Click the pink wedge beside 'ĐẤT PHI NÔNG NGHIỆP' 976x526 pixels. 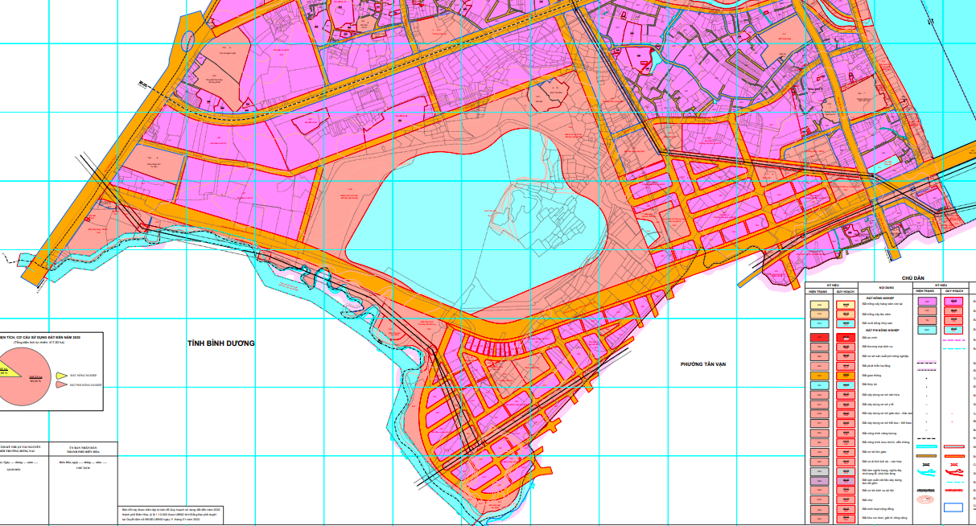click(x=62, y=384)
